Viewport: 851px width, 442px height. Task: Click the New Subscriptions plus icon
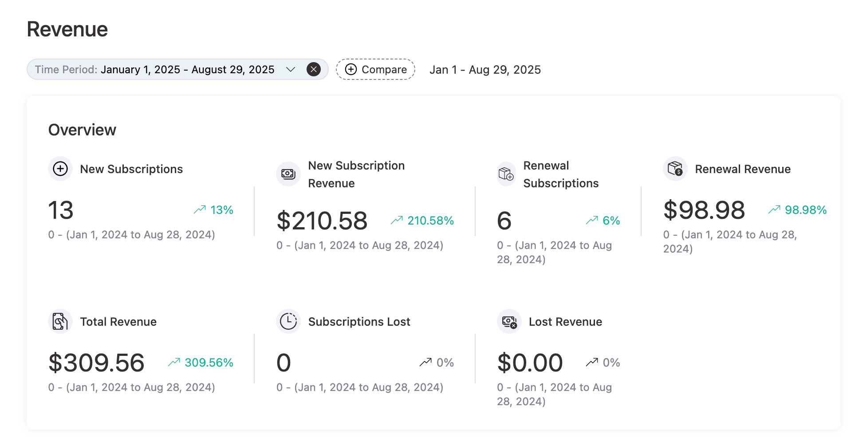tap(60, 169)
